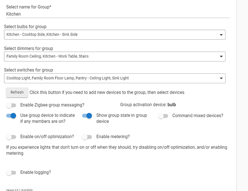Click the Enable Zigbee group messaging label
The image size is (248, 191).
[x=52, y=105]
